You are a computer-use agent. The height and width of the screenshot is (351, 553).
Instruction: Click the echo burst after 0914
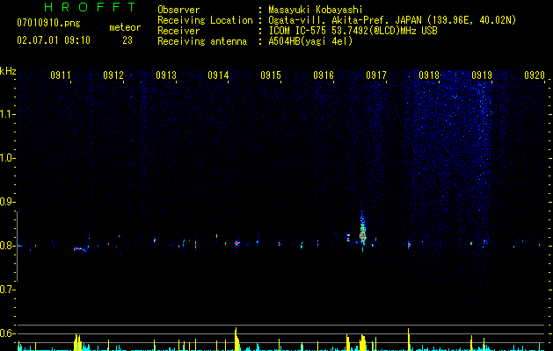click(x=237, y=243)
